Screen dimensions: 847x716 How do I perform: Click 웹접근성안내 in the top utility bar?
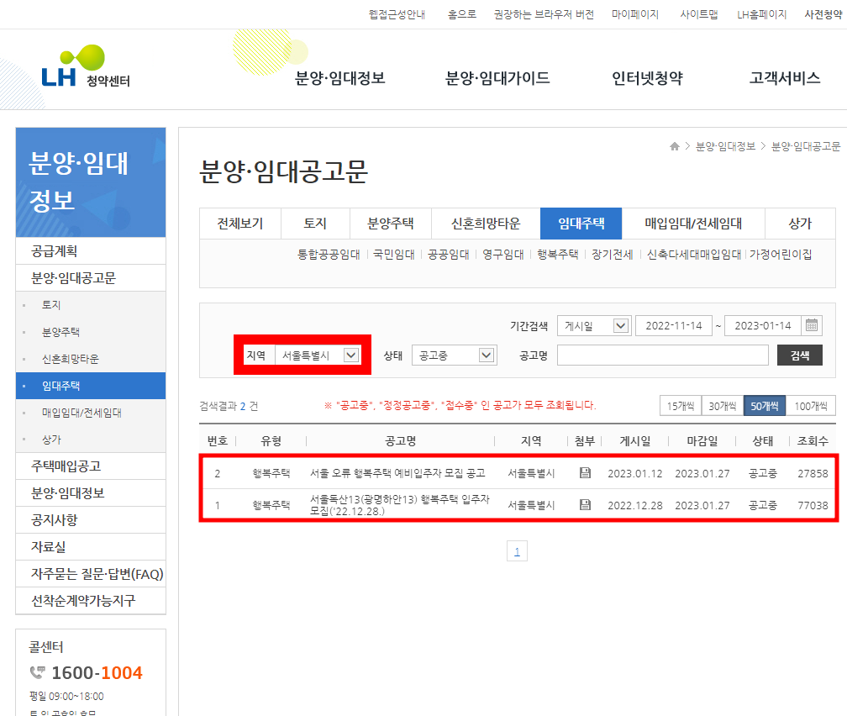[397, 14]
